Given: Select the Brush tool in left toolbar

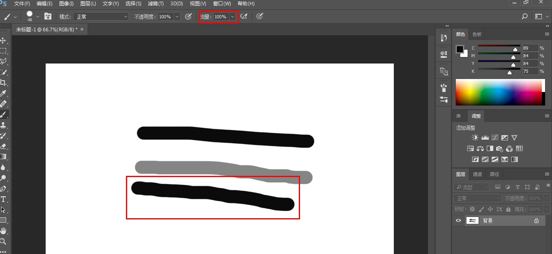Looking at the screenshot, I should click(3, 114).
